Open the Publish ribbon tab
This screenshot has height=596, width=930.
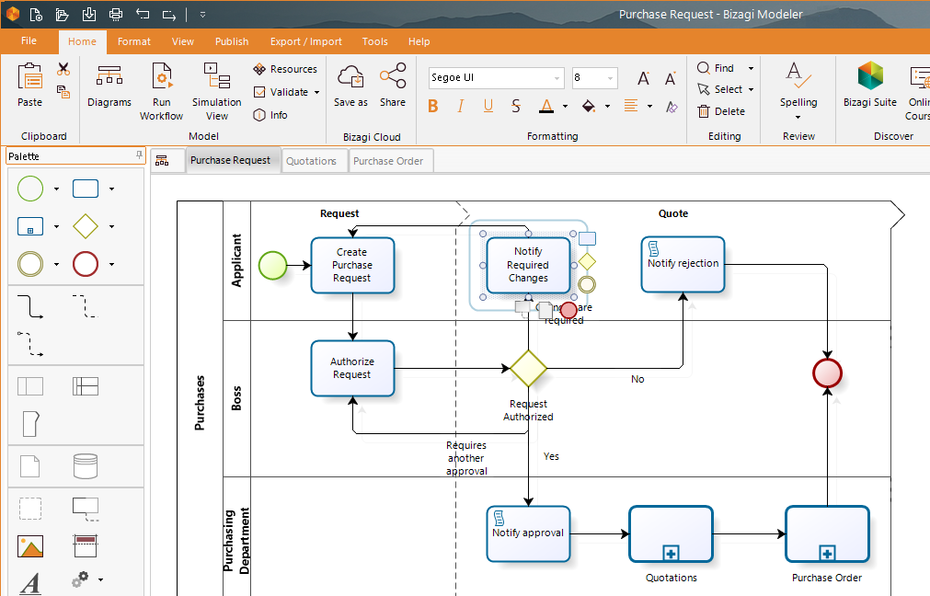231,41
